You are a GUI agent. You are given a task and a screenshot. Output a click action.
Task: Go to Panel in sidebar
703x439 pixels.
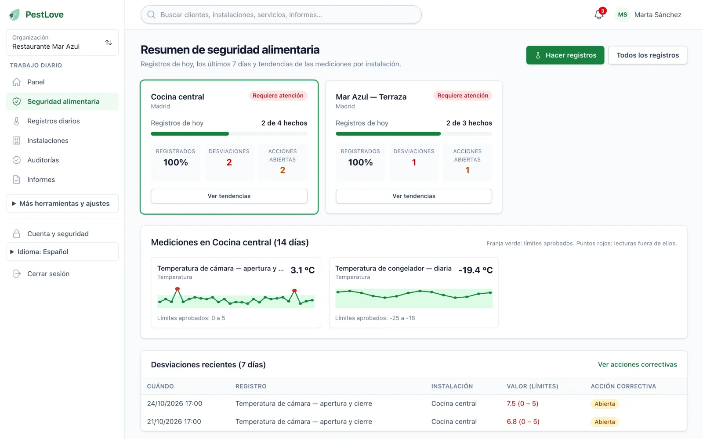click(62, 82)
